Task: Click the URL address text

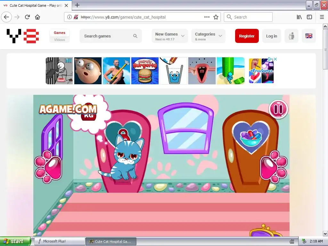Action: (x=123, y=17)
